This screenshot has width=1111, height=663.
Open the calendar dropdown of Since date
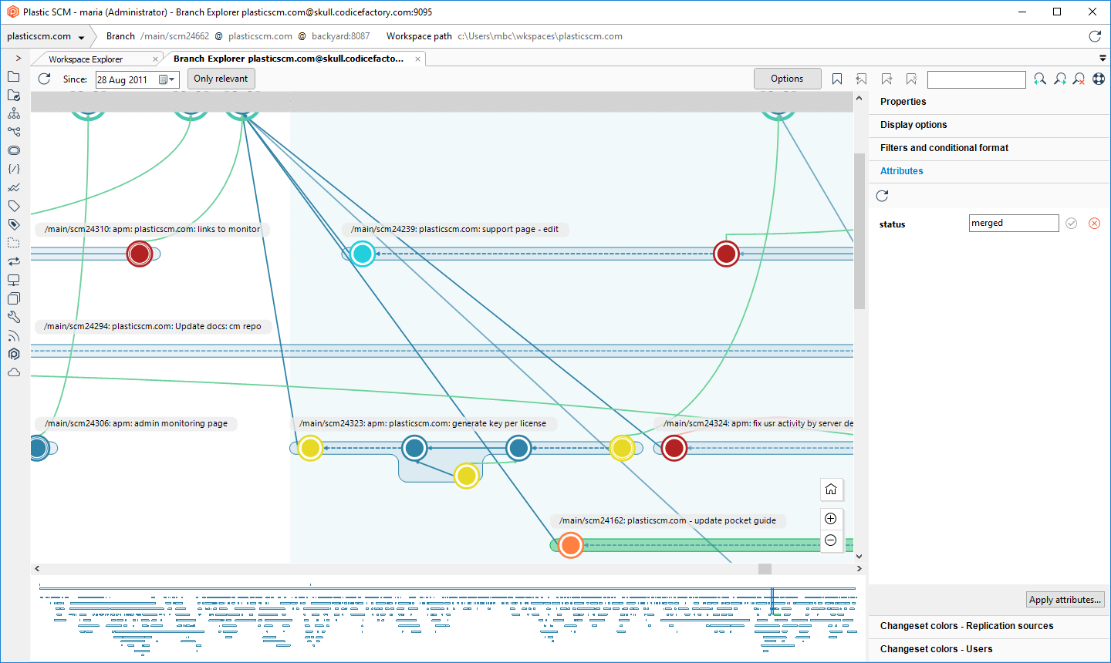tap(167, 79)
